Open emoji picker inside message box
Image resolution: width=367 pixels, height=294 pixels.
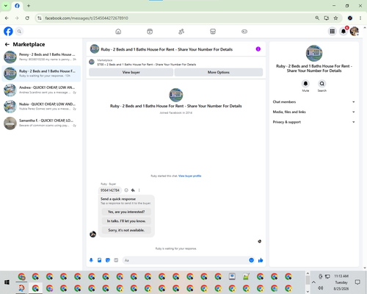[x=251, y=260]
